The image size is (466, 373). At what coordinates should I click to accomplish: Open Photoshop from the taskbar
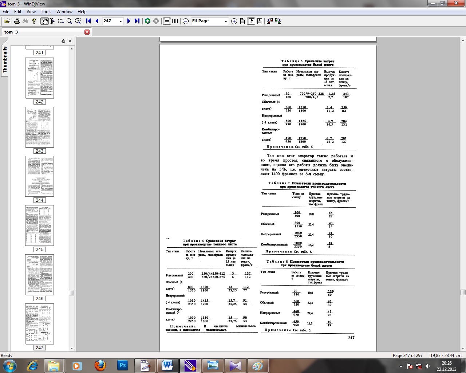pos(122,365)
